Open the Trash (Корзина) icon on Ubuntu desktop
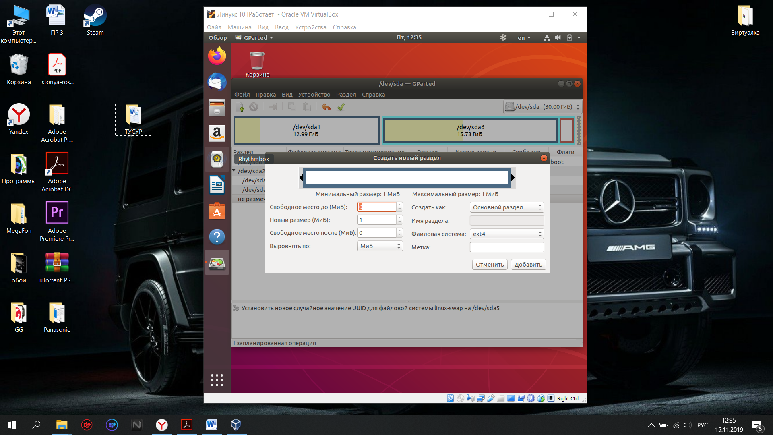This screenshot has width=773, height=435. click(x=257, y=64)
